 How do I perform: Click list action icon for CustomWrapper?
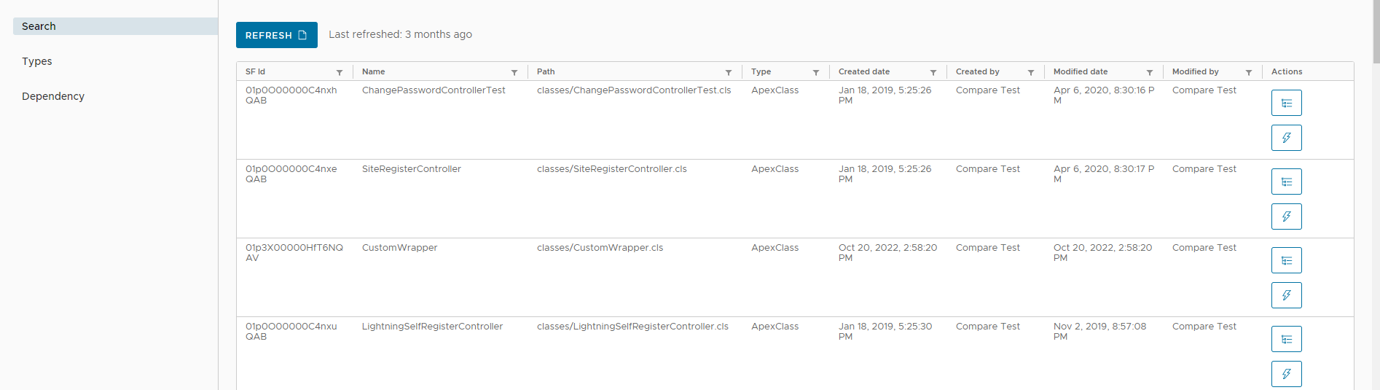1286,260
